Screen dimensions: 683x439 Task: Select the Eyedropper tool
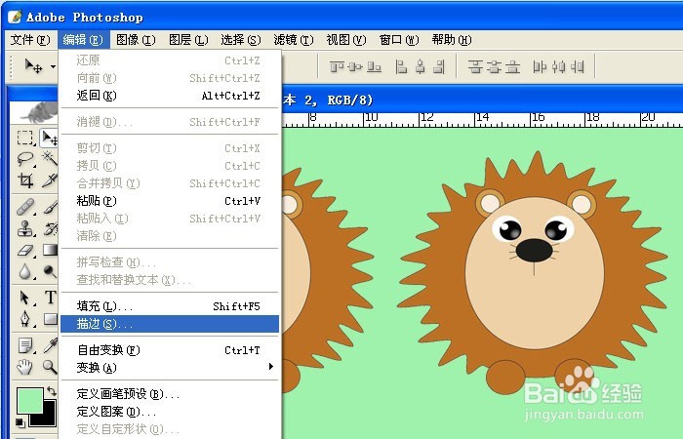point(50,345)
